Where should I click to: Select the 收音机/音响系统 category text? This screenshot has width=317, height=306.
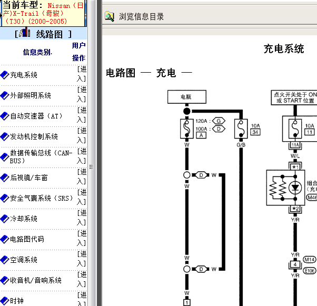point(36,280)
